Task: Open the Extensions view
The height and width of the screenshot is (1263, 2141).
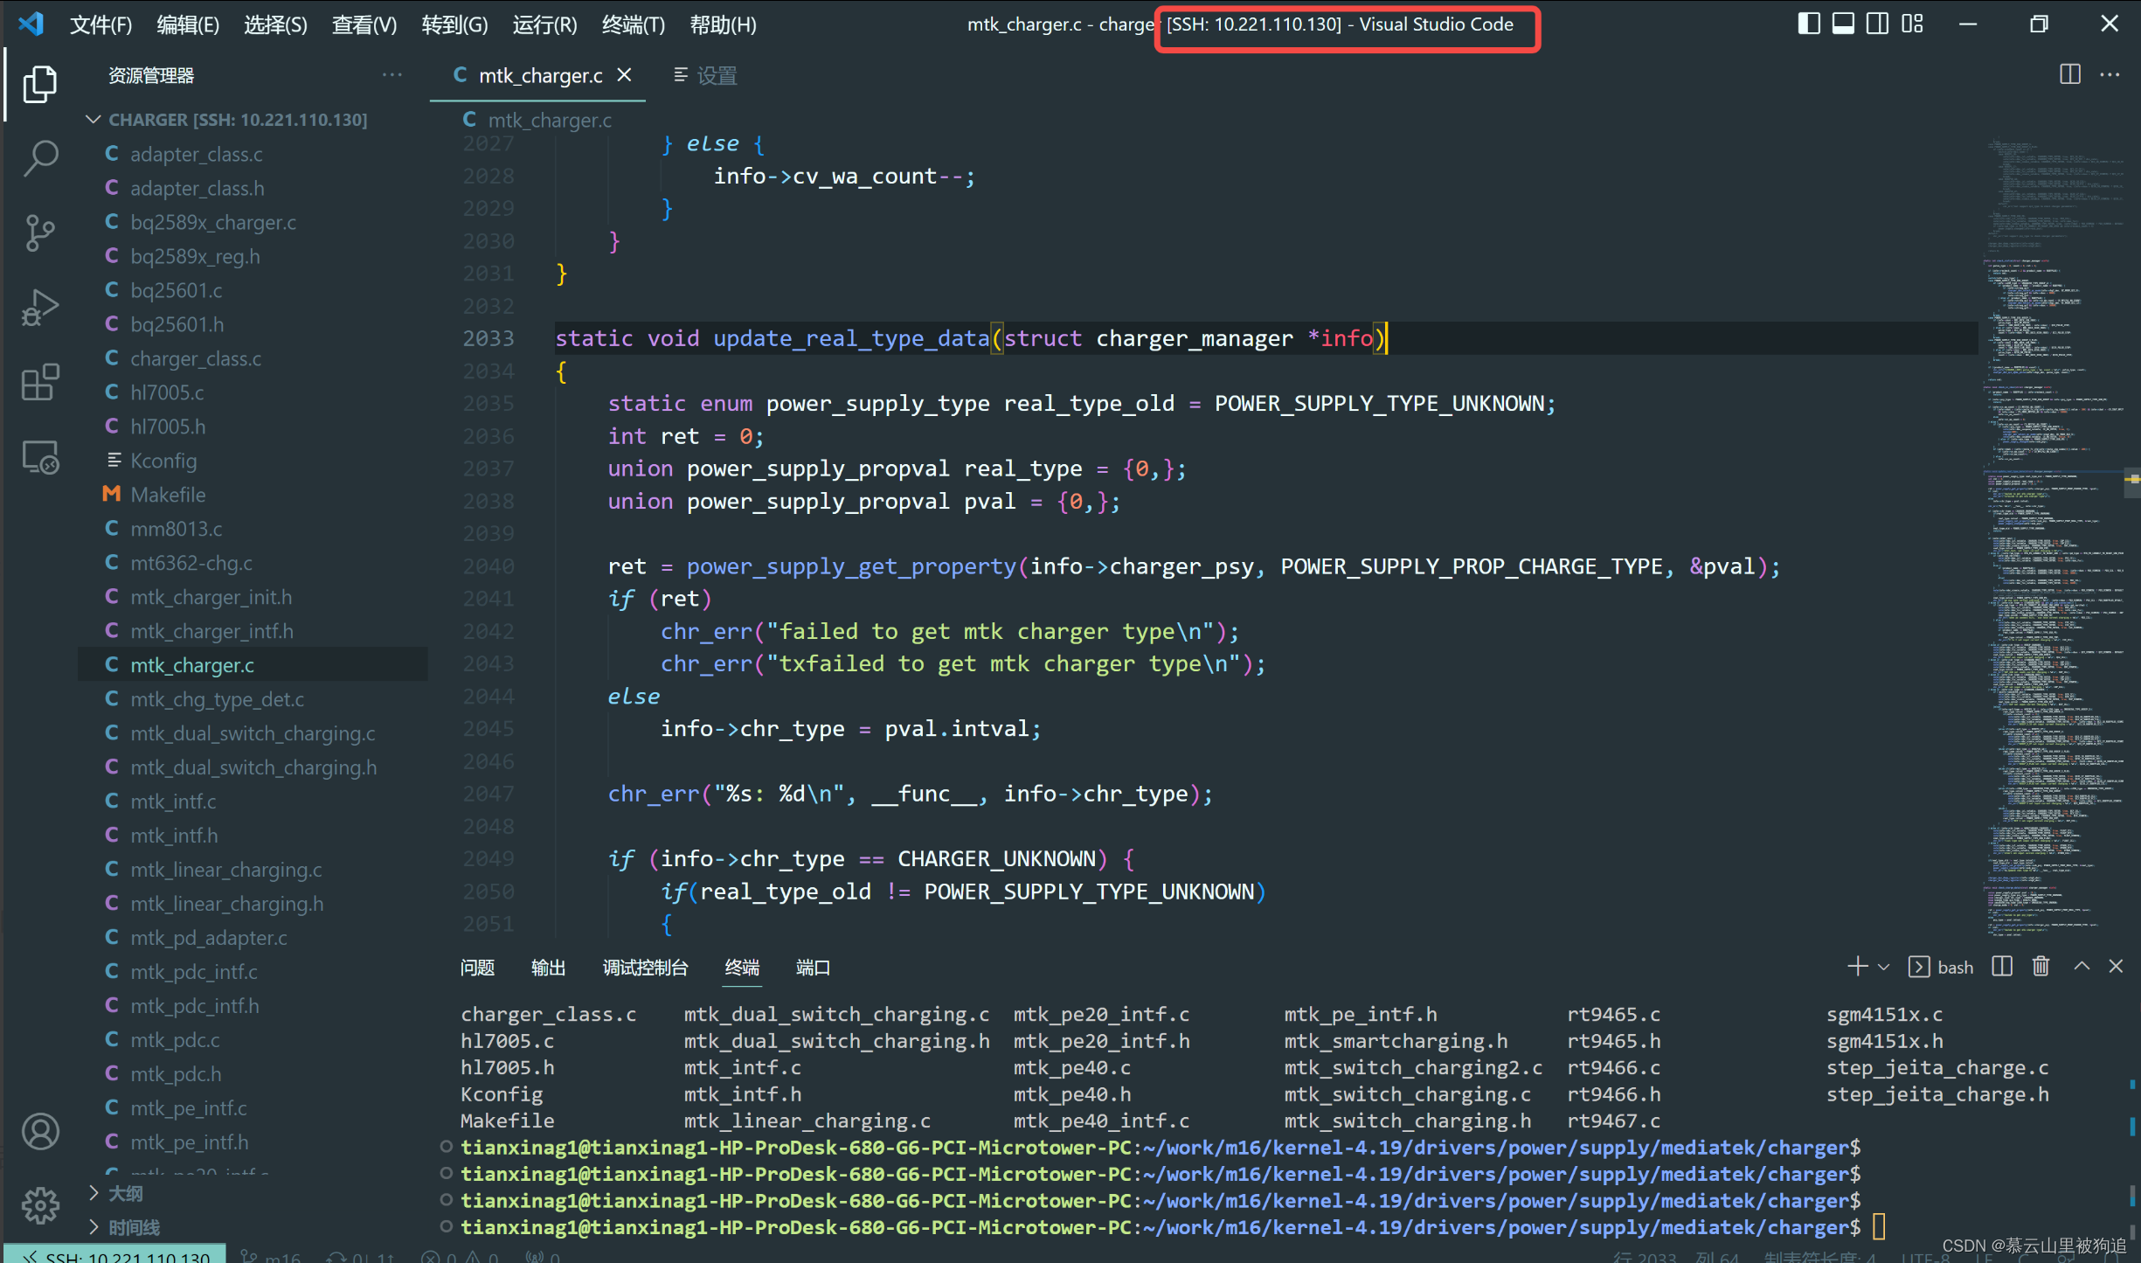Action: pos(40,382)
